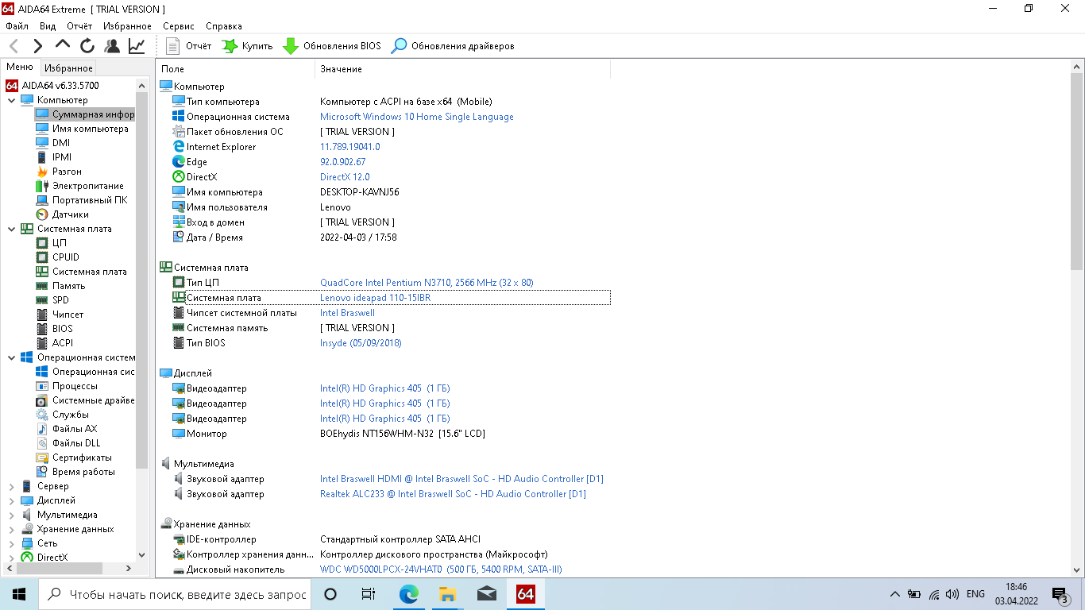The width and height of the screenshot is (1085, 610).
Task: Expand the Сервер tree node
Action: (12, 486)
